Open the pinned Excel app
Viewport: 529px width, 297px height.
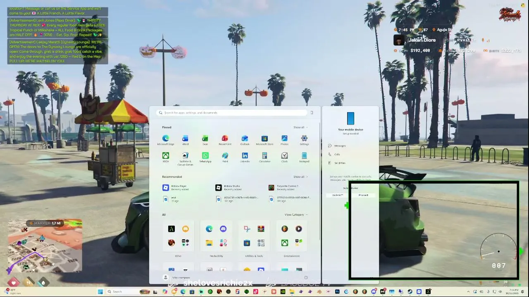pos(205,140)
